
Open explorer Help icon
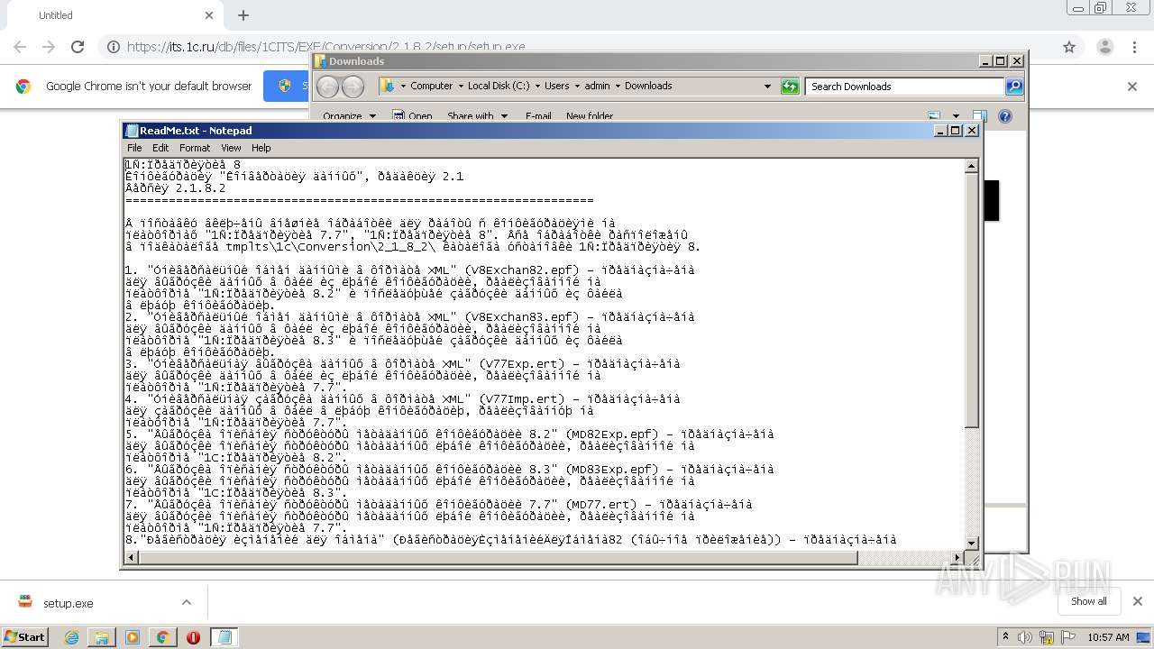1005,116
